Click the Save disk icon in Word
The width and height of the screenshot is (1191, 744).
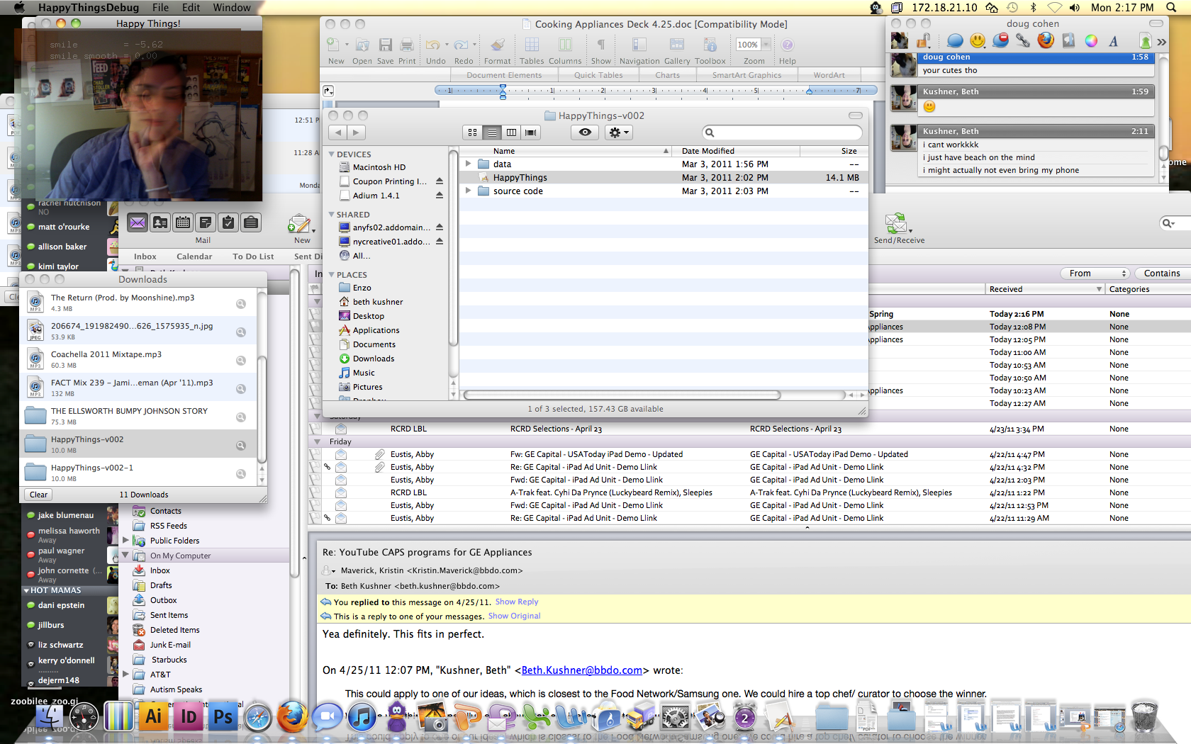386,45
